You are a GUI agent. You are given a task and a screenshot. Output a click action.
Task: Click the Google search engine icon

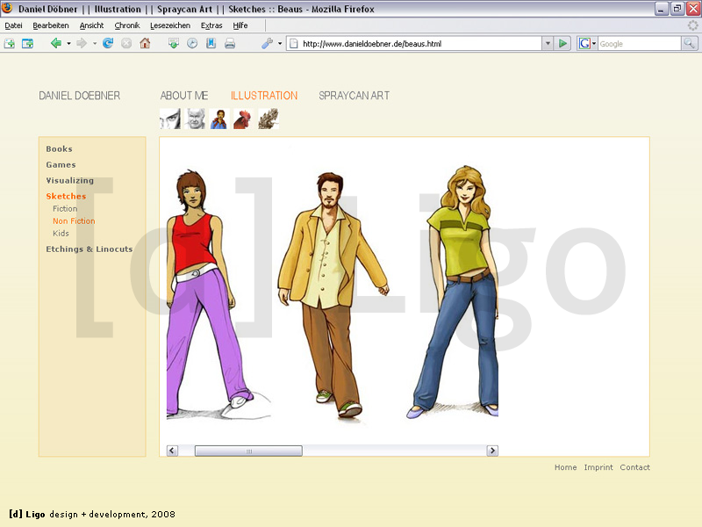[584, 43]
